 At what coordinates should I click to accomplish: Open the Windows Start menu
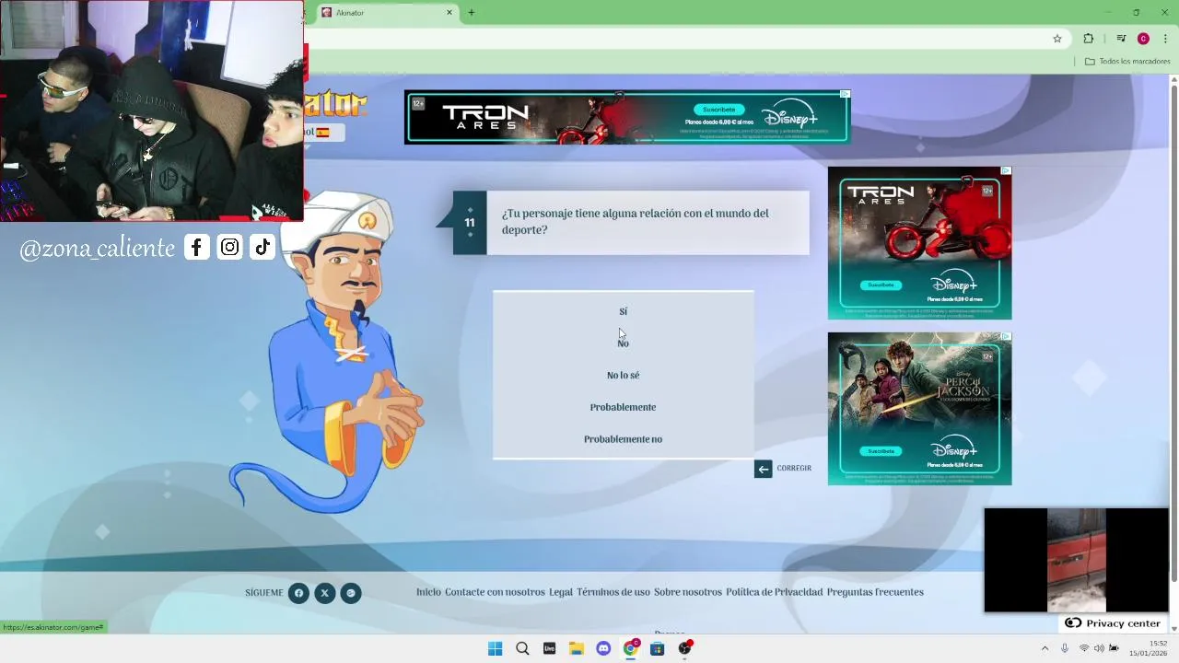point(495,648)
